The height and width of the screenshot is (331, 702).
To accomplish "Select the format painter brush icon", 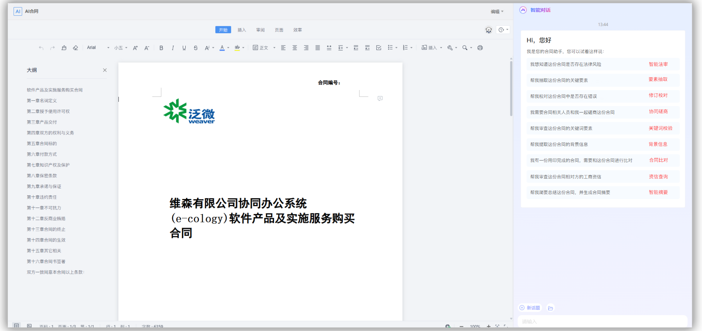I will [64, 48].
